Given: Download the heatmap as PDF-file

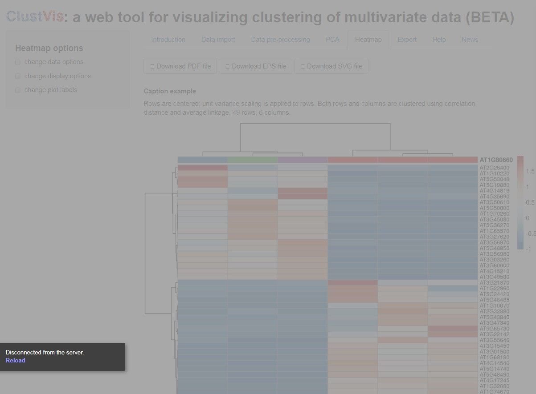Looking at the screenshot, I should (180, 66).
